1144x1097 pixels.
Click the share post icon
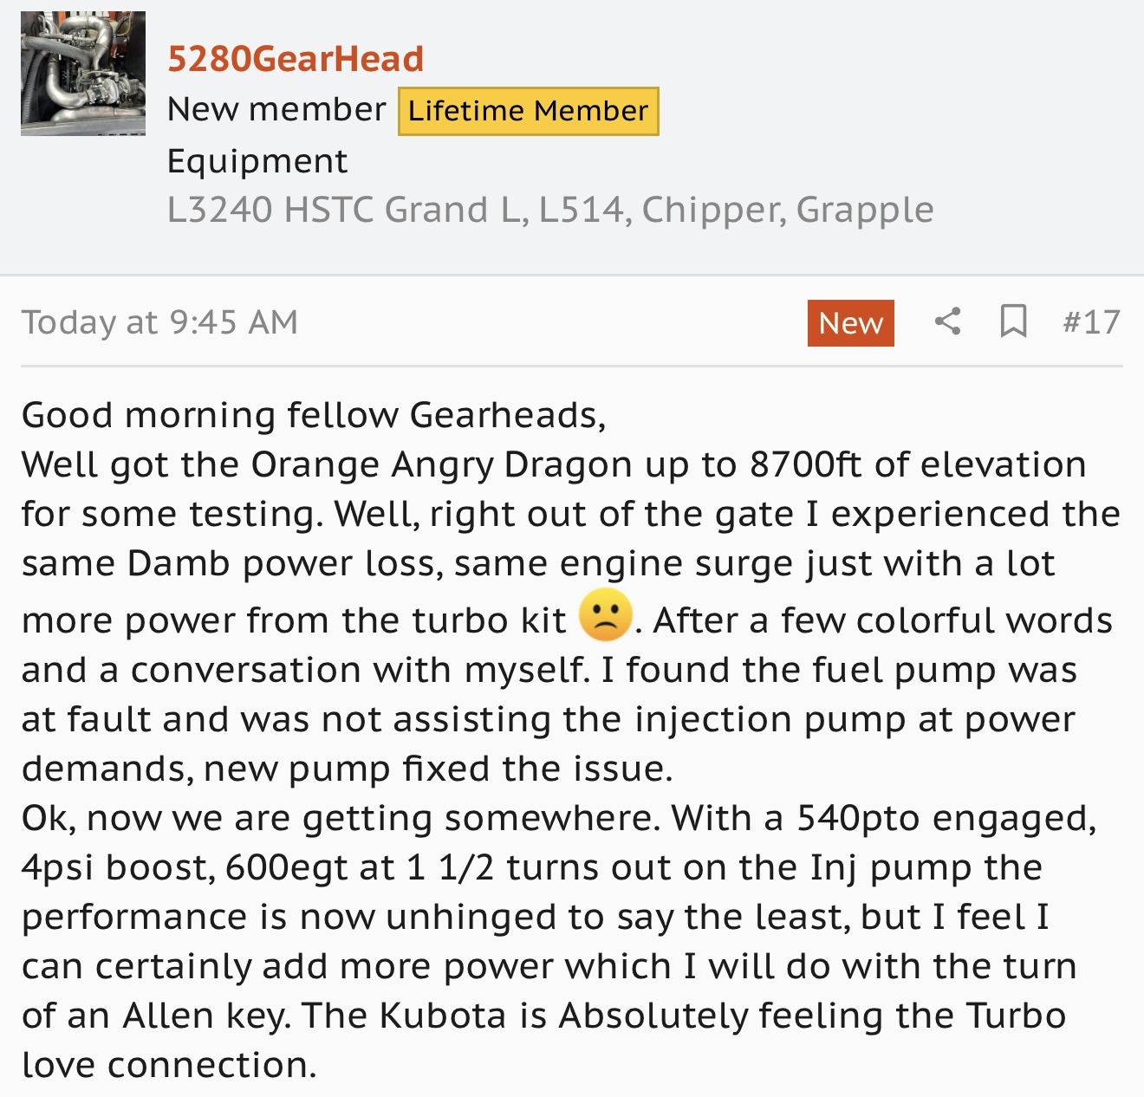coord(947,321)
